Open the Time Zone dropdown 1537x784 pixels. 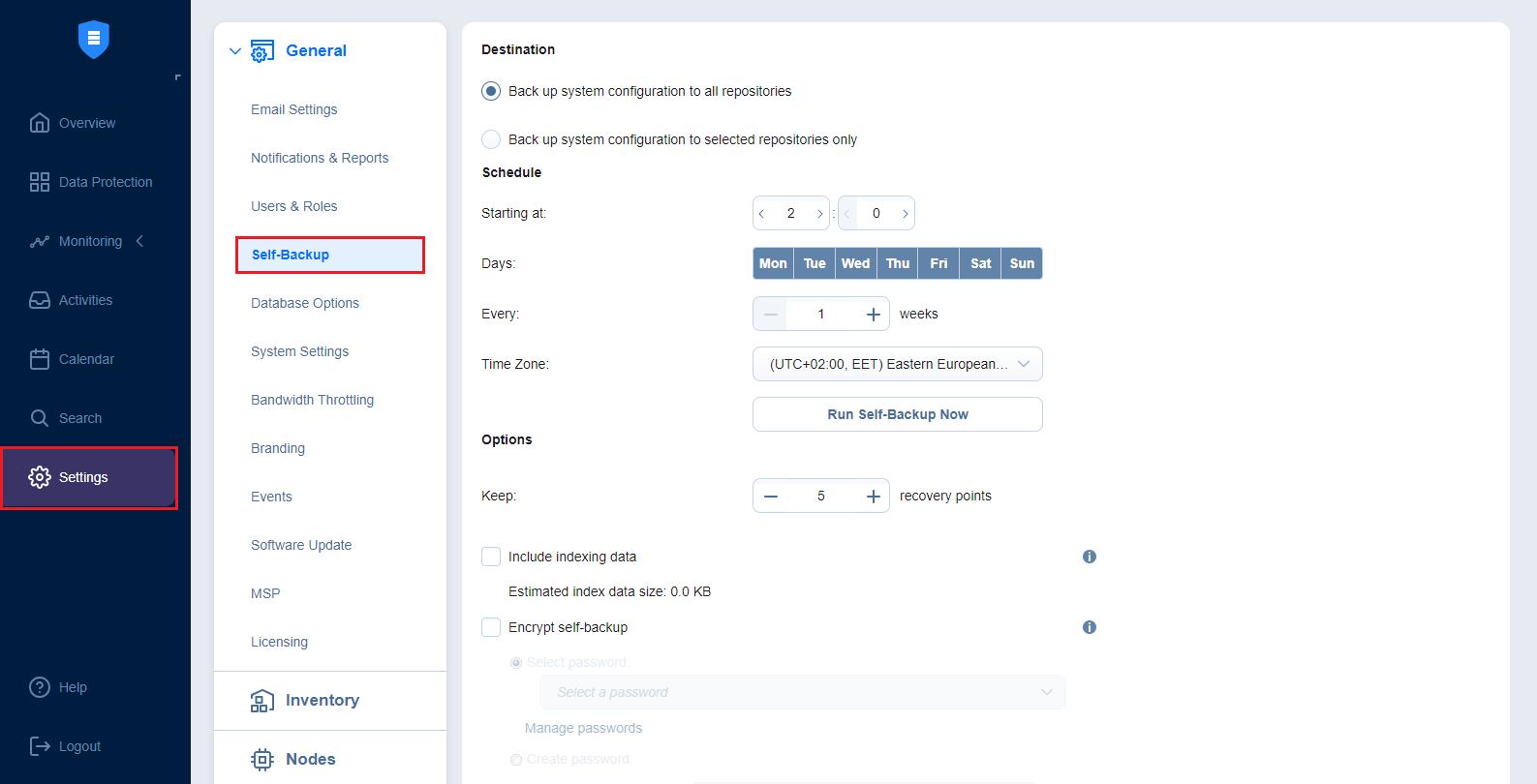[x=897, y=364]
